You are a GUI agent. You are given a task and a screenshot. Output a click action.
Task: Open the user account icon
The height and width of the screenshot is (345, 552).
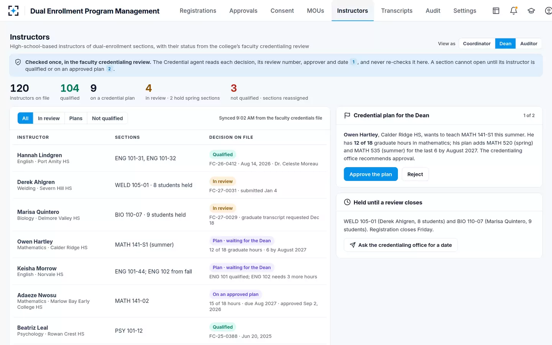[x=549, y=11]
